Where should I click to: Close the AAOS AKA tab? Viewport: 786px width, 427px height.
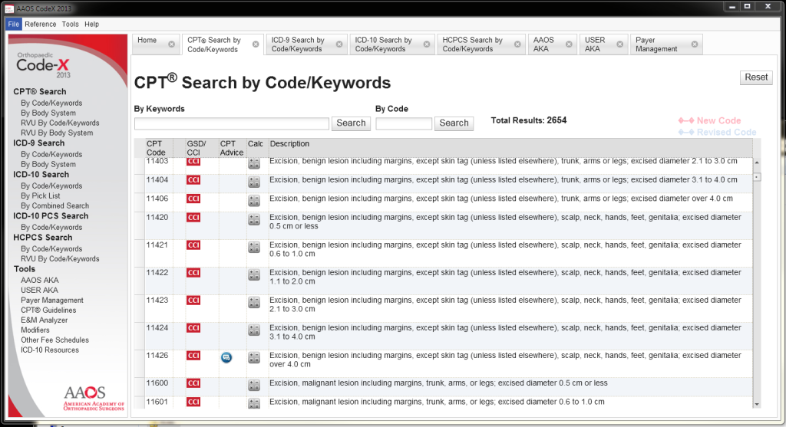click(x=569, y=44)
